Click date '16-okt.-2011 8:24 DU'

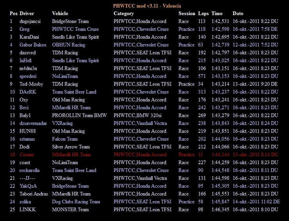255,123
